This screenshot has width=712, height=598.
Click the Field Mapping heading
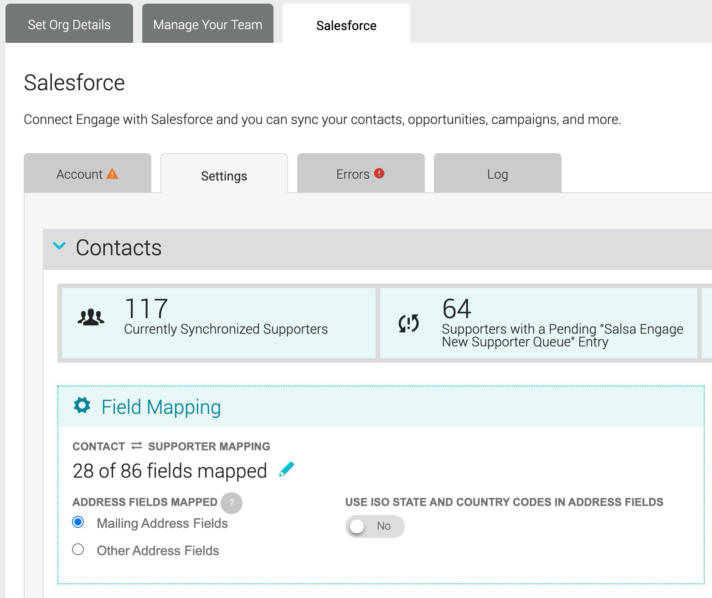tap(161, 407)
